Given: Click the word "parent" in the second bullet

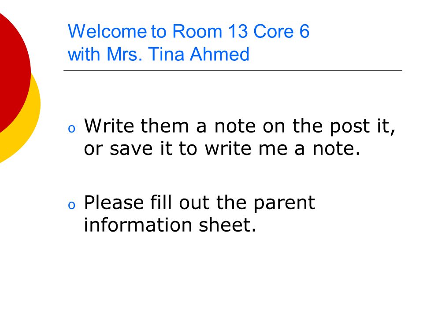Looking at the screenshot, I should click(284, 204).
